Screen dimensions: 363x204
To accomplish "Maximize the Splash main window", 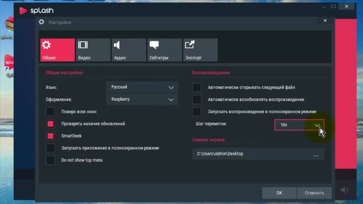I will [x=333, y=6].
